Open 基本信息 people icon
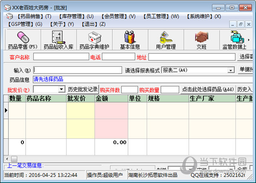 point(130,40)
